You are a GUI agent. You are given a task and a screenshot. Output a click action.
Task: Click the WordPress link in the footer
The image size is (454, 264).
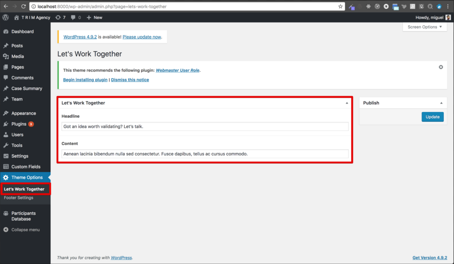click(121, 258)
